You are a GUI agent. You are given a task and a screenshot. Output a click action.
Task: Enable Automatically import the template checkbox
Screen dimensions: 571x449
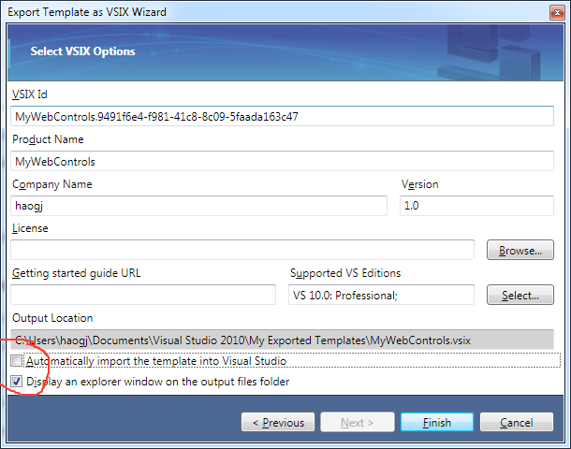click(x=17, y=360)
